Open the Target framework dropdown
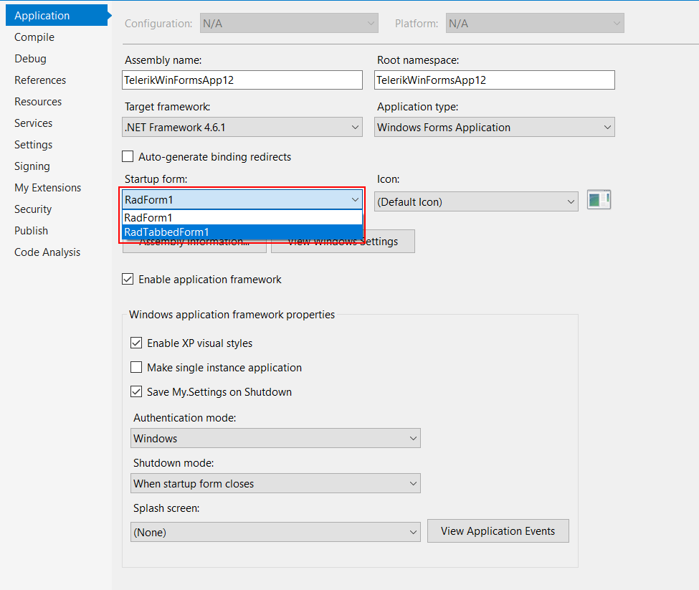The image size is (699, 590). tap(354, 126)
